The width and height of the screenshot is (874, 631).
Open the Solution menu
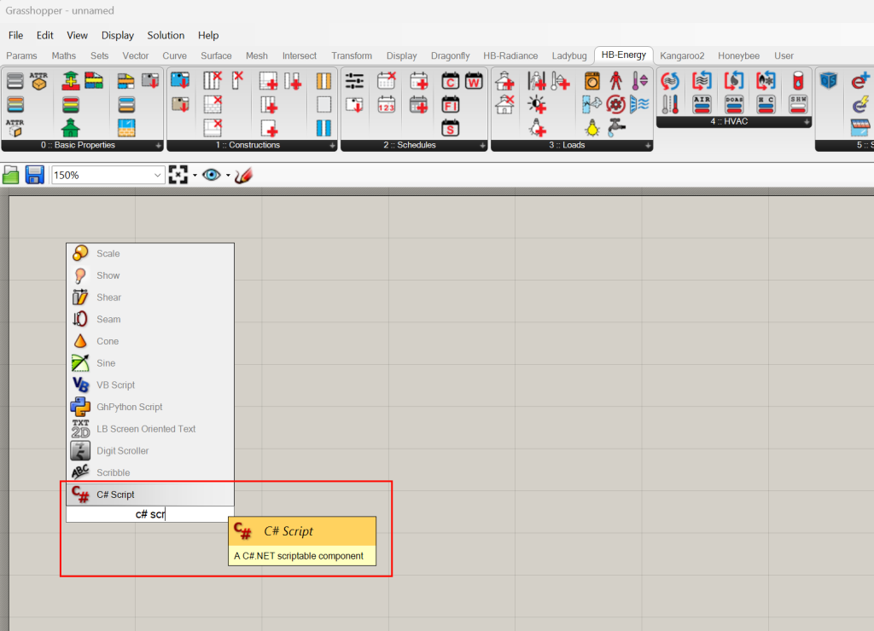point(166,35)
